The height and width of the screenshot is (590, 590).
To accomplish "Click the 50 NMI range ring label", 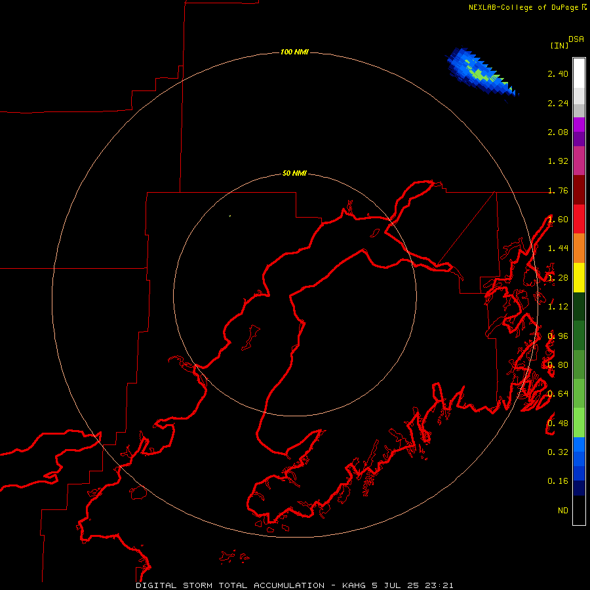I will (294, 173).
